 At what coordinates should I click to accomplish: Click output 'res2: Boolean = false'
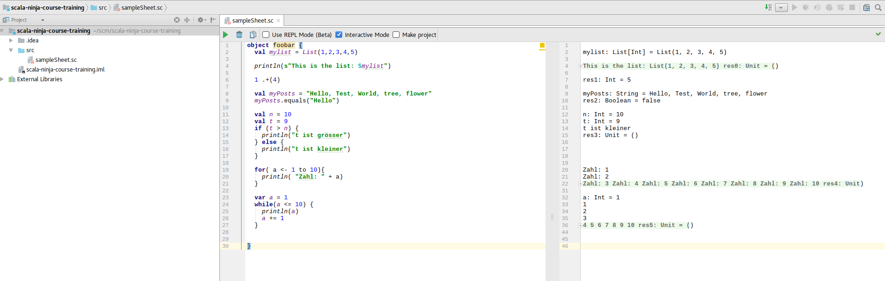pos(621,101)
